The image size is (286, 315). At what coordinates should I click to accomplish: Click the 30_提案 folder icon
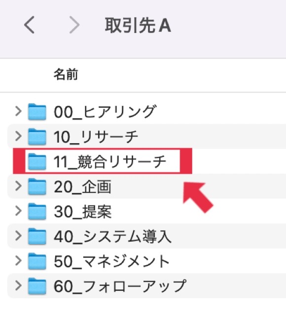pyautogui.click(x=37, y=211)
